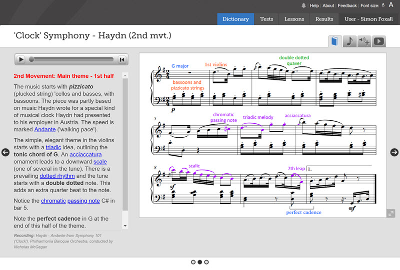The image size is (400, 270).
Task: Expand the score to fullscreen
Action: click(391, 213)
